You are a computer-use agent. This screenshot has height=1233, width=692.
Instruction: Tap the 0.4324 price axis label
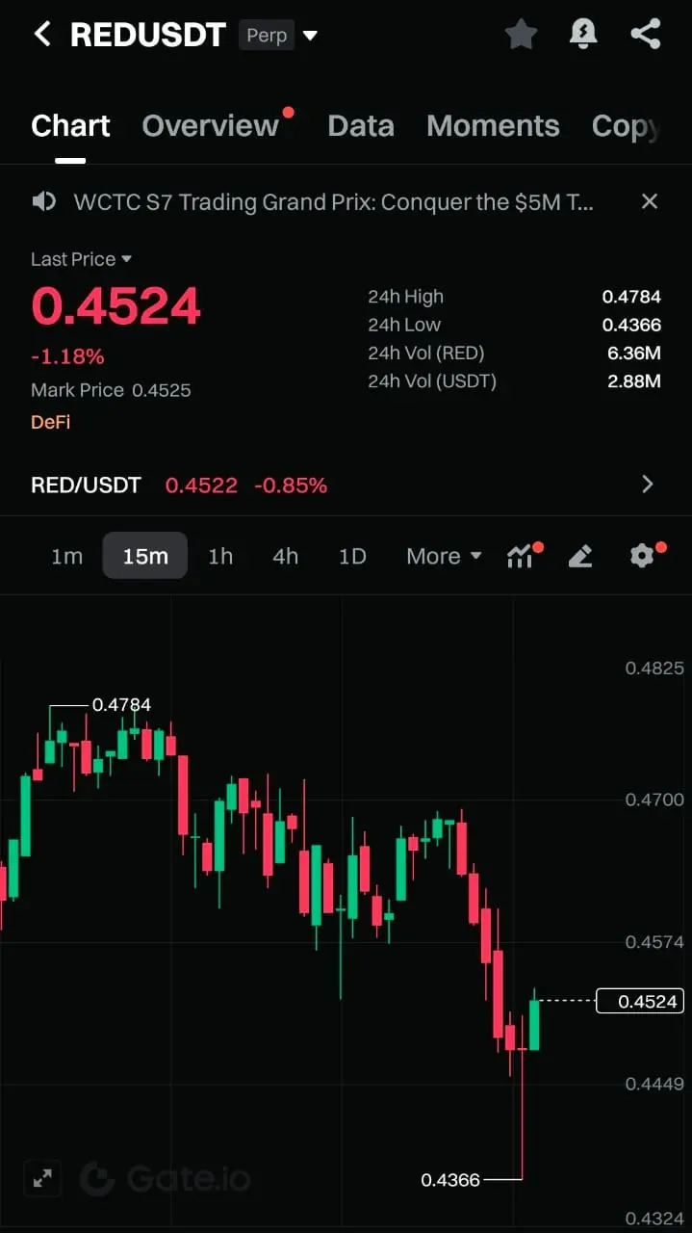point(654,1218)
